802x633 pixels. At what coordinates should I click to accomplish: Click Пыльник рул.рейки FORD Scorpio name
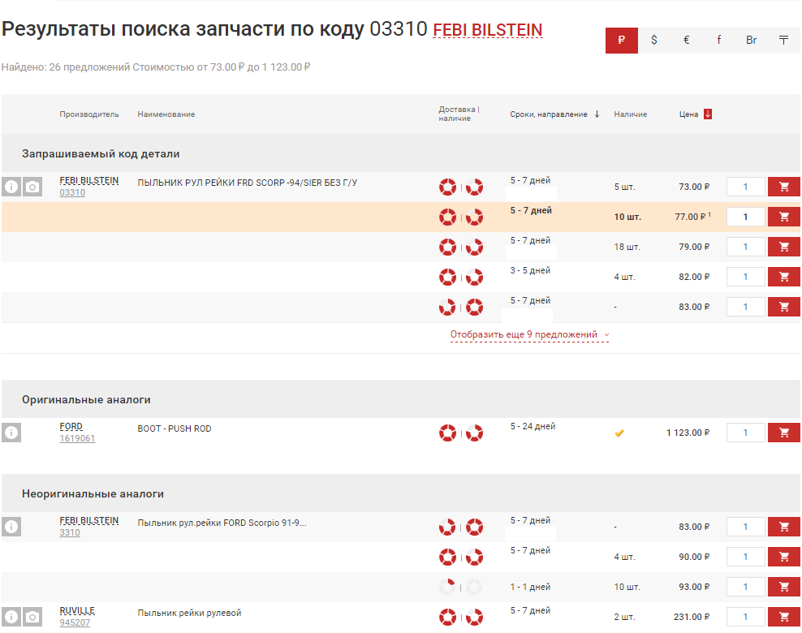pos(222,523)
